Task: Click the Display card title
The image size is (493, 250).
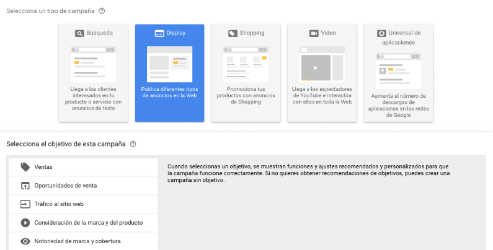Action: coord(175,33)
